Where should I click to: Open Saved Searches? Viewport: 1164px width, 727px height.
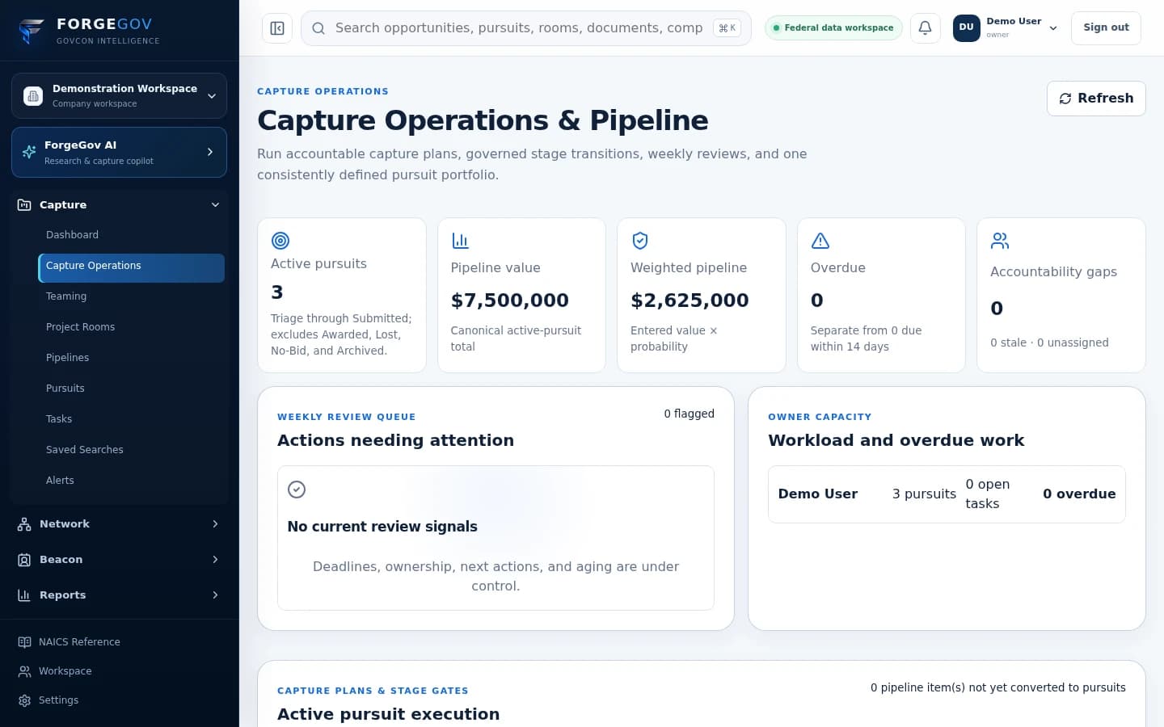[131, 450]
